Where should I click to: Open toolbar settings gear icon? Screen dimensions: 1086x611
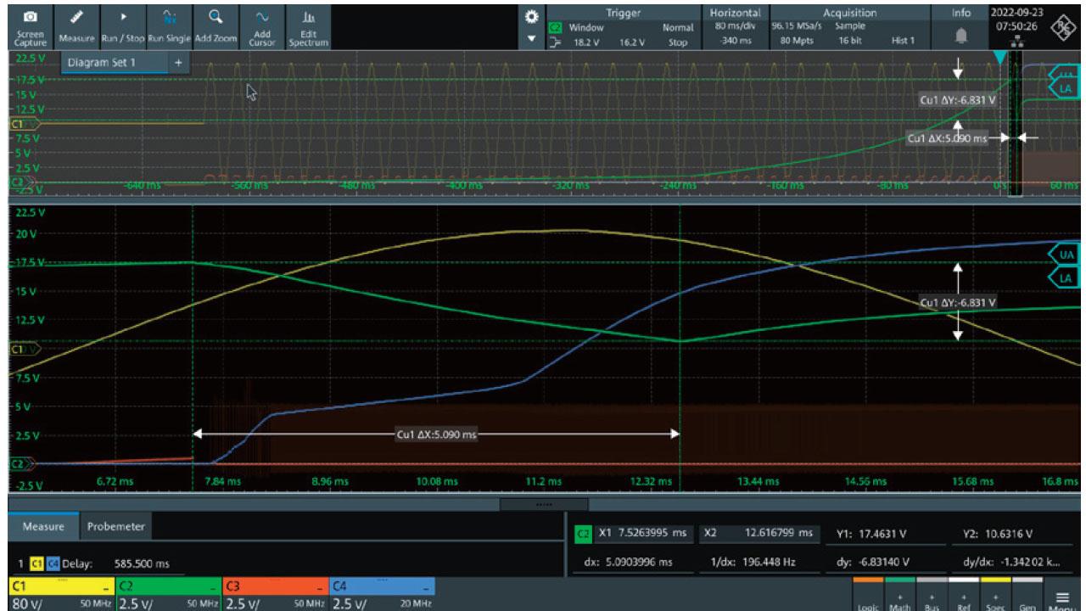tap(533, 15)
